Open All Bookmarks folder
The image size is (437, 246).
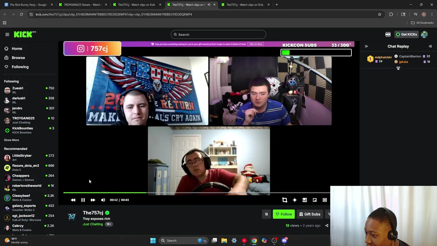[x=422, y=23]
